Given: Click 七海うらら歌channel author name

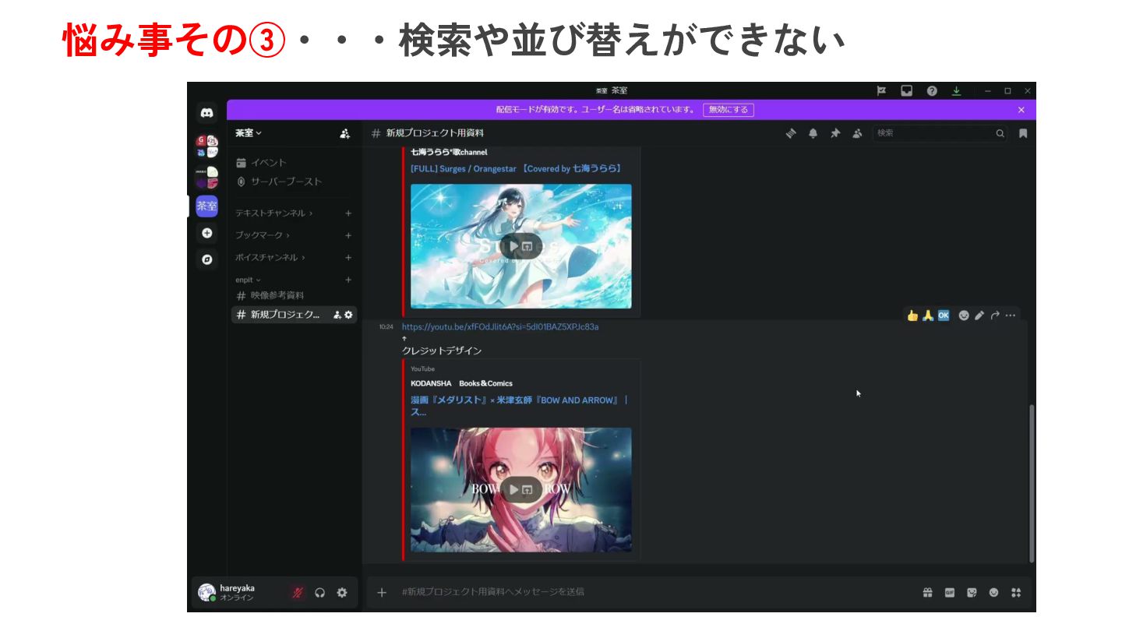Looking at the screenshot, I should [449, 152].
